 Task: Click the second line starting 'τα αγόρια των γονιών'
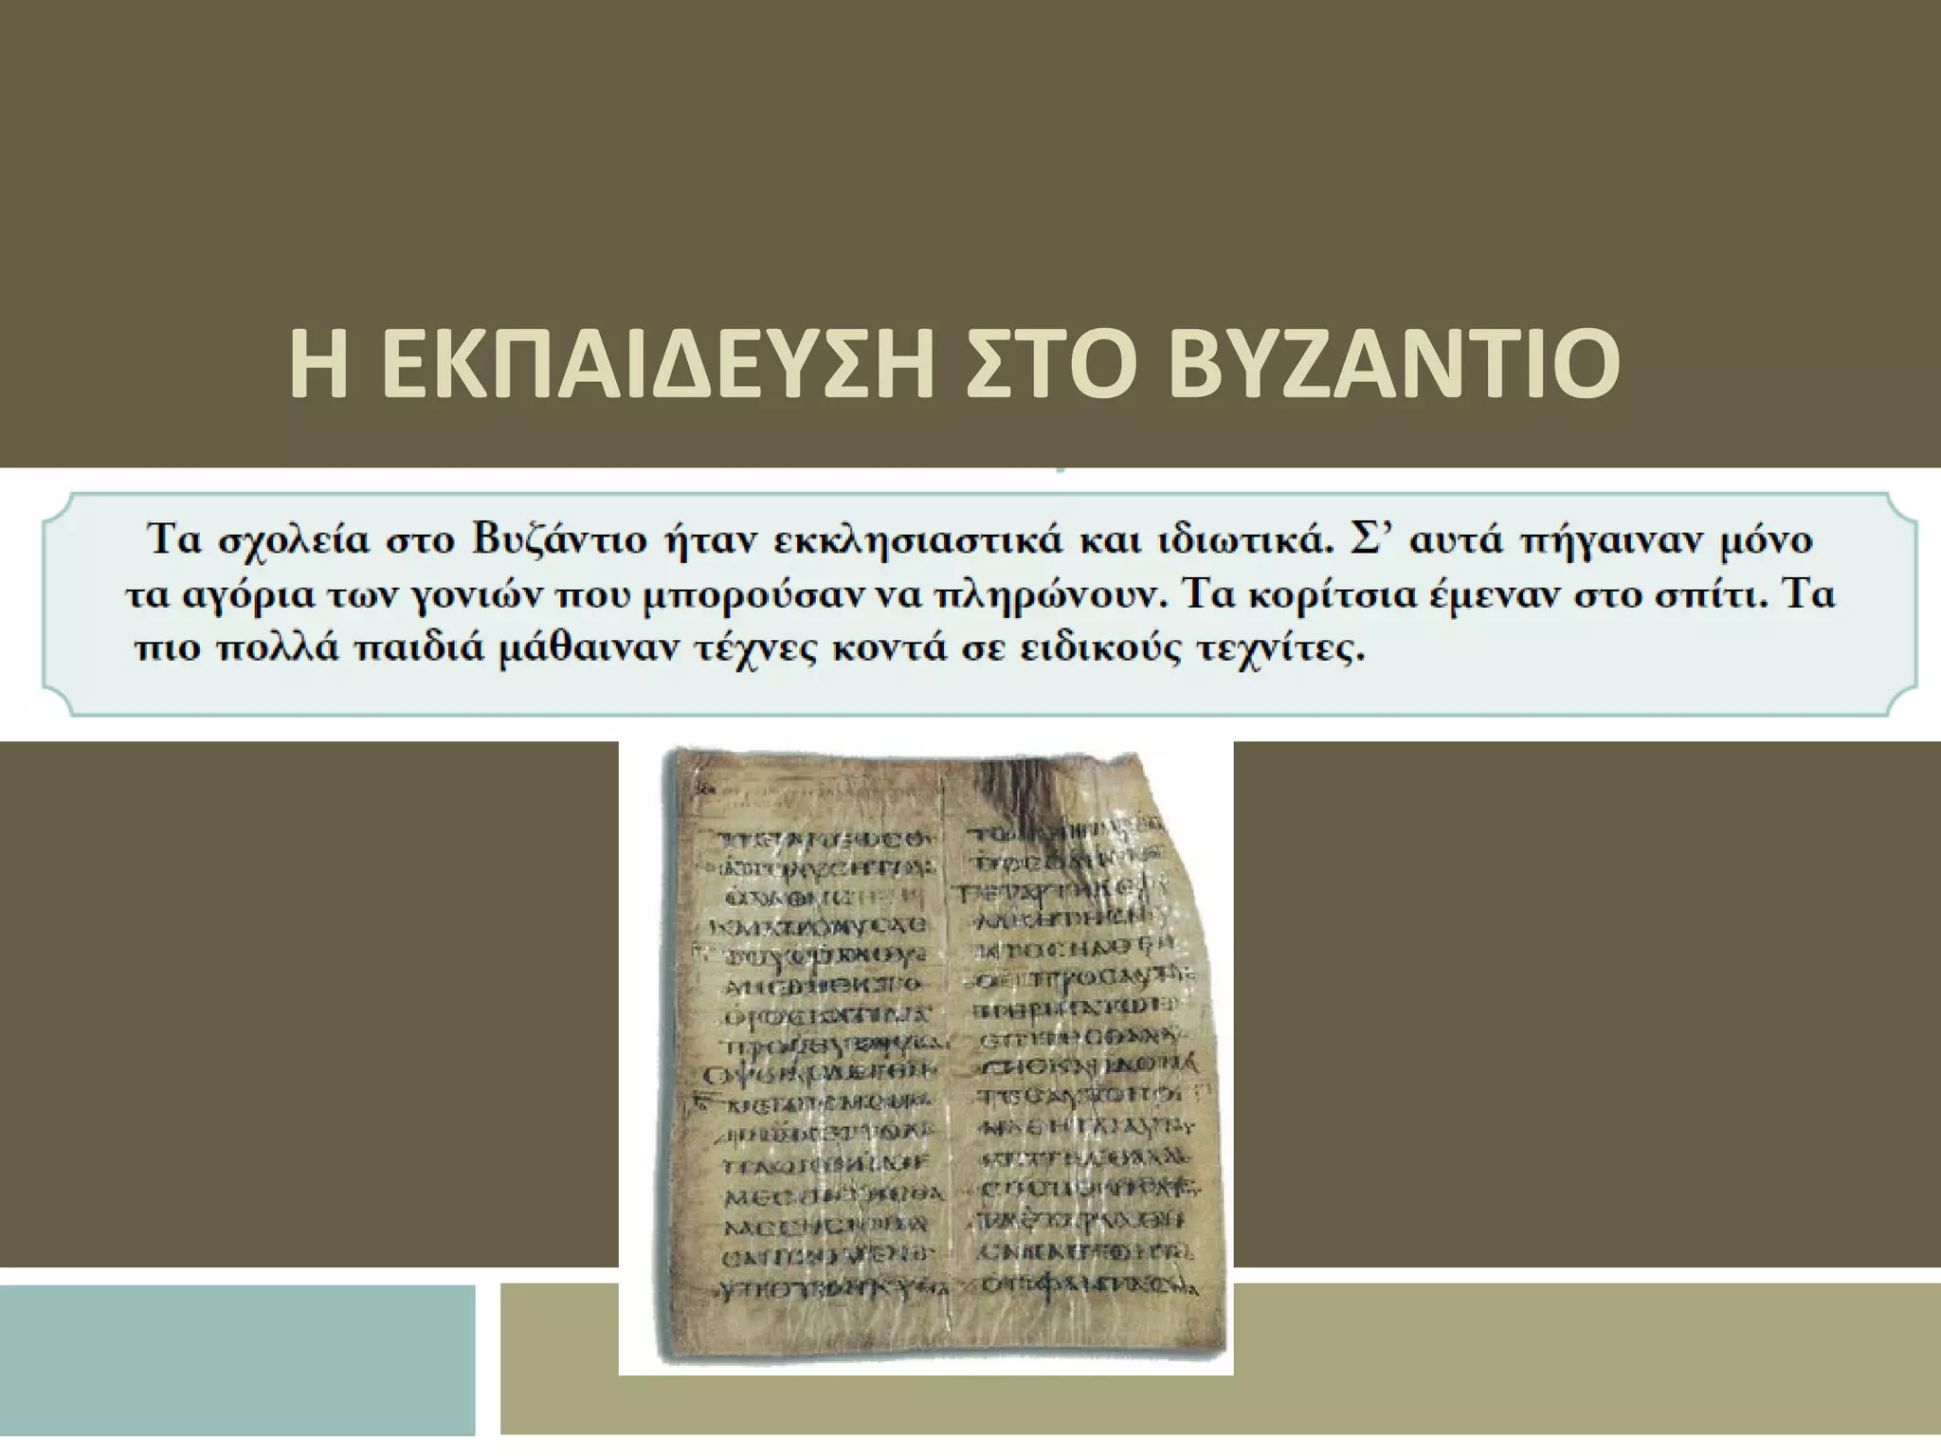pos(980,595)
